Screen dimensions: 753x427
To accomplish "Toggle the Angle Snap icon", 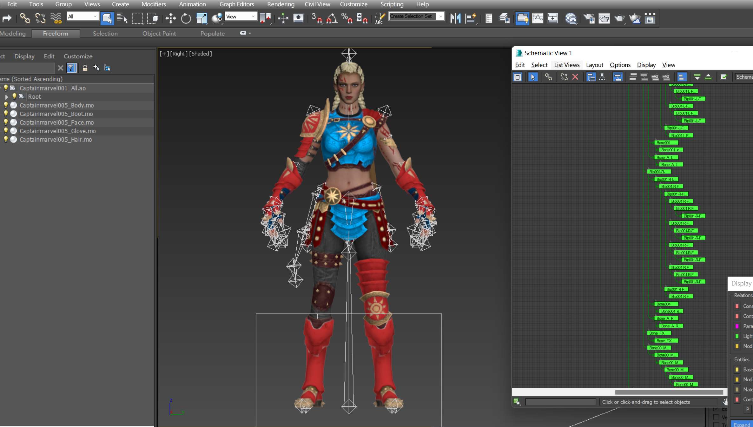I will click(332, 18).
